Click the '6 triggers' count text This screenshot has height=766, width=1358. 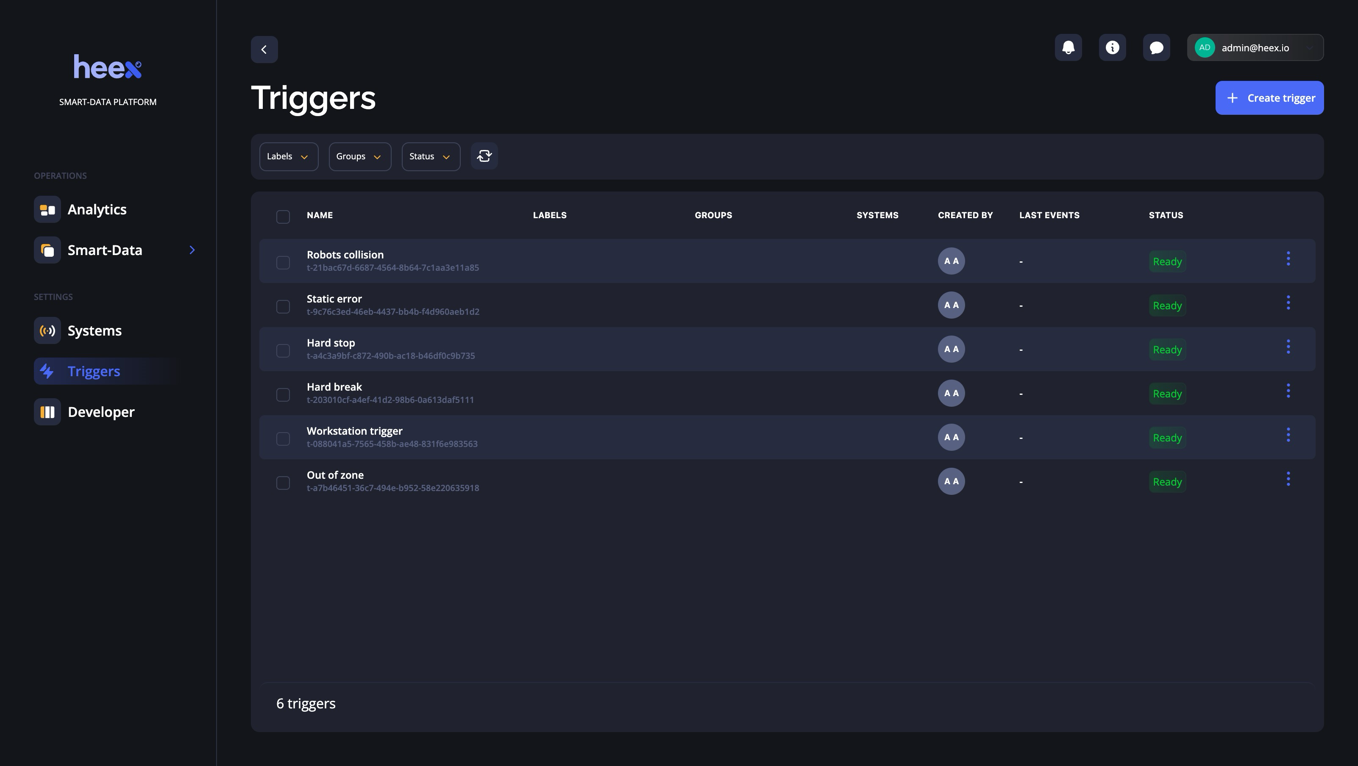point(306,704)
